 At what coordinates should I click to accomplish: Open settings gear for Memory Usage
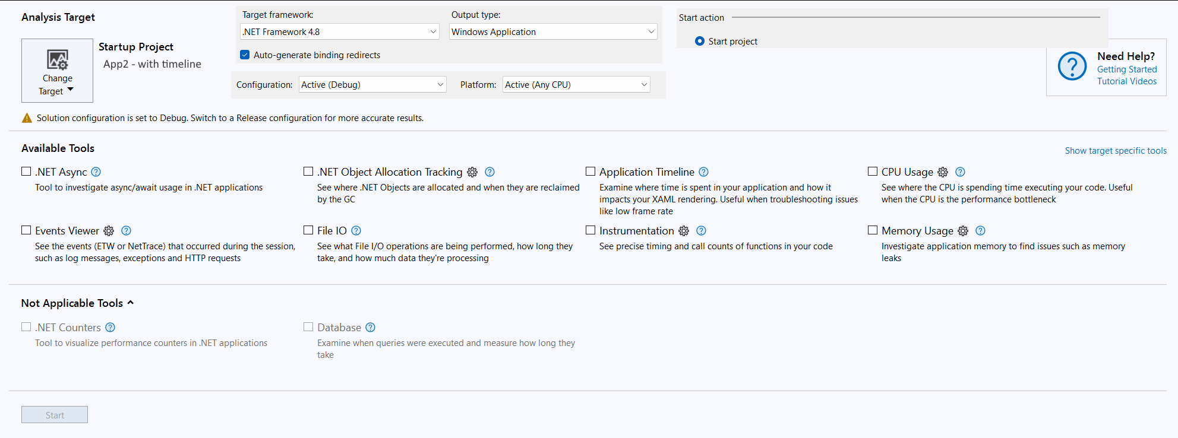coord(963,231)
